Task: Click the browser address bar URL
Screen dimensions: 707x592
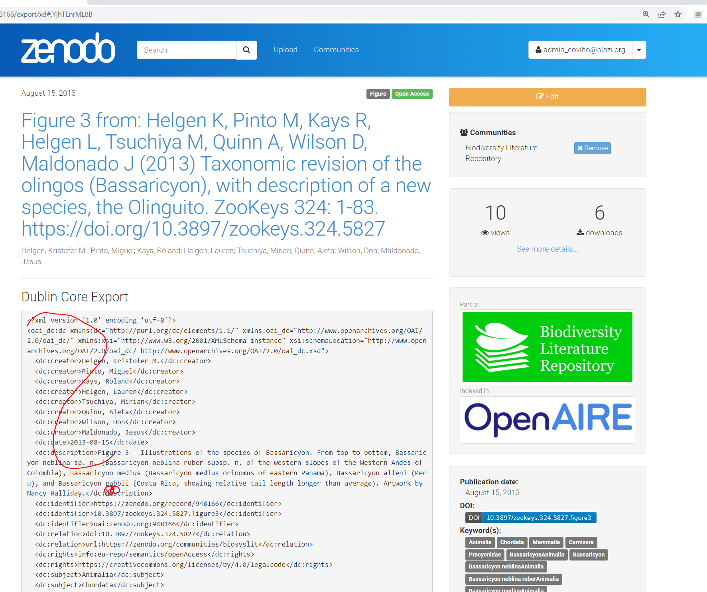Action: point(46,14)
